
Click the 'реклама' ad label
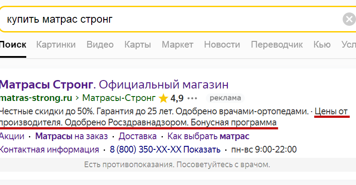[x=225, y=98]
